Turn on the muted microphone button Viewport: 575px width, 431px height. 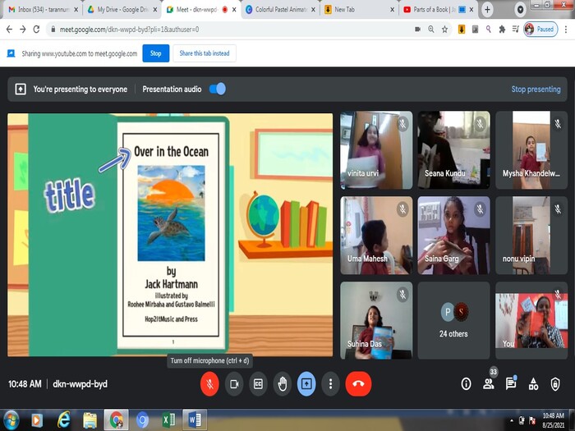(x=209, y=383)
